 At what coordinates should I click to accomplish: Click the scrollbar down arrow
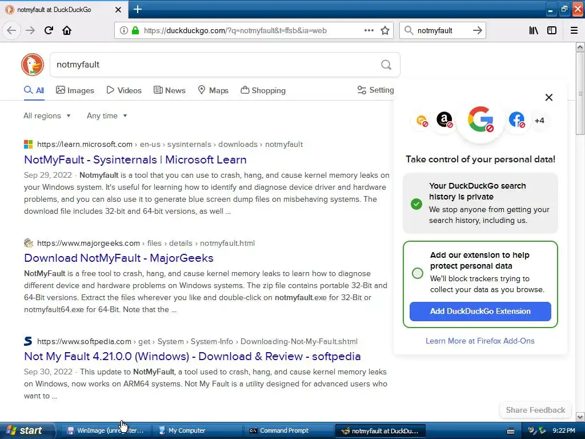[580, 417]
